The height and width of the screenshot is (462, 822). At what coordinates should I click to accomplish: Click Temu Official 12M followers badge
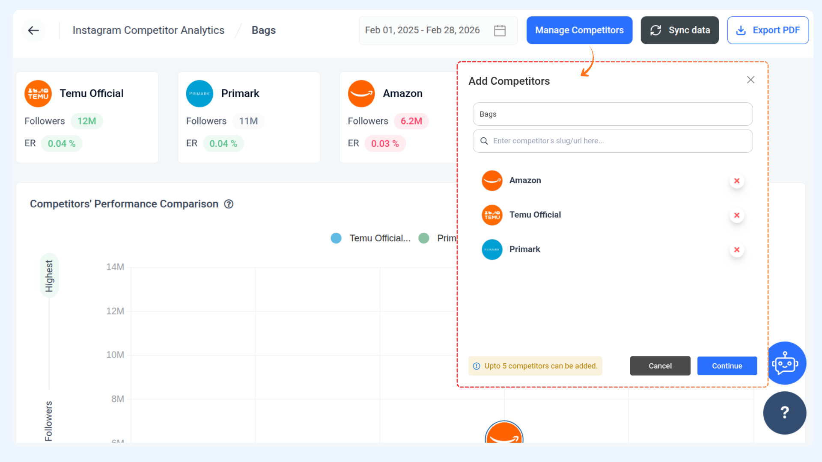point(86,121)
